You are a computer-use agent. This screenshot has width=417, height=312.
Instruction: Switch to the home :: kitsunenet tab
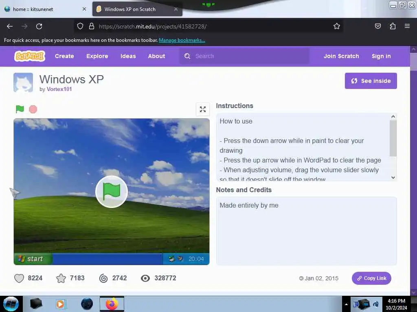[x=46, y=9]
